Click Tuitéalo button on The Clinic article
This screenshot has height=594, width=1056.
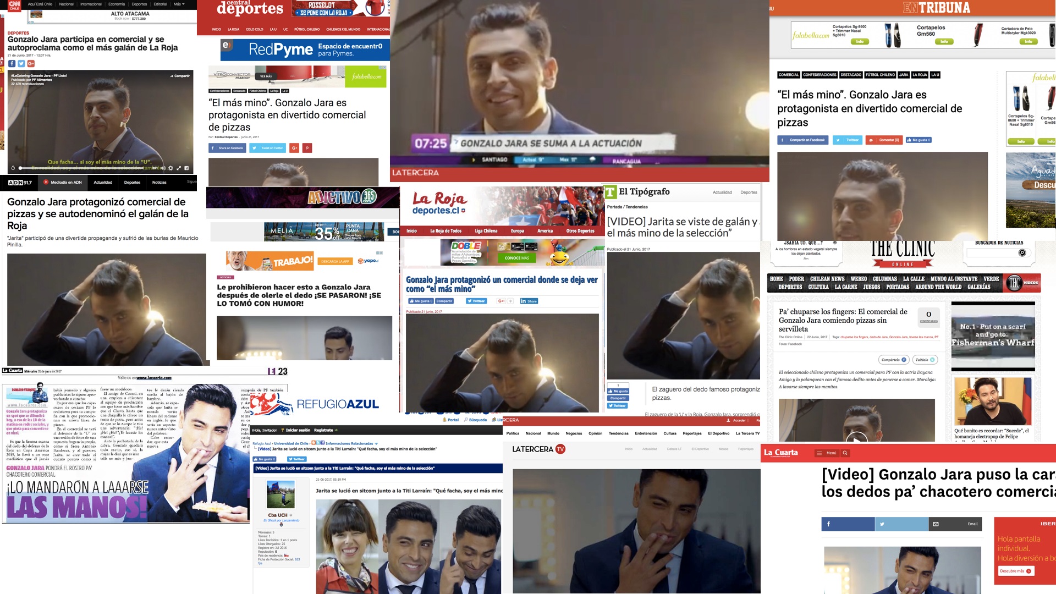[925, 360]
